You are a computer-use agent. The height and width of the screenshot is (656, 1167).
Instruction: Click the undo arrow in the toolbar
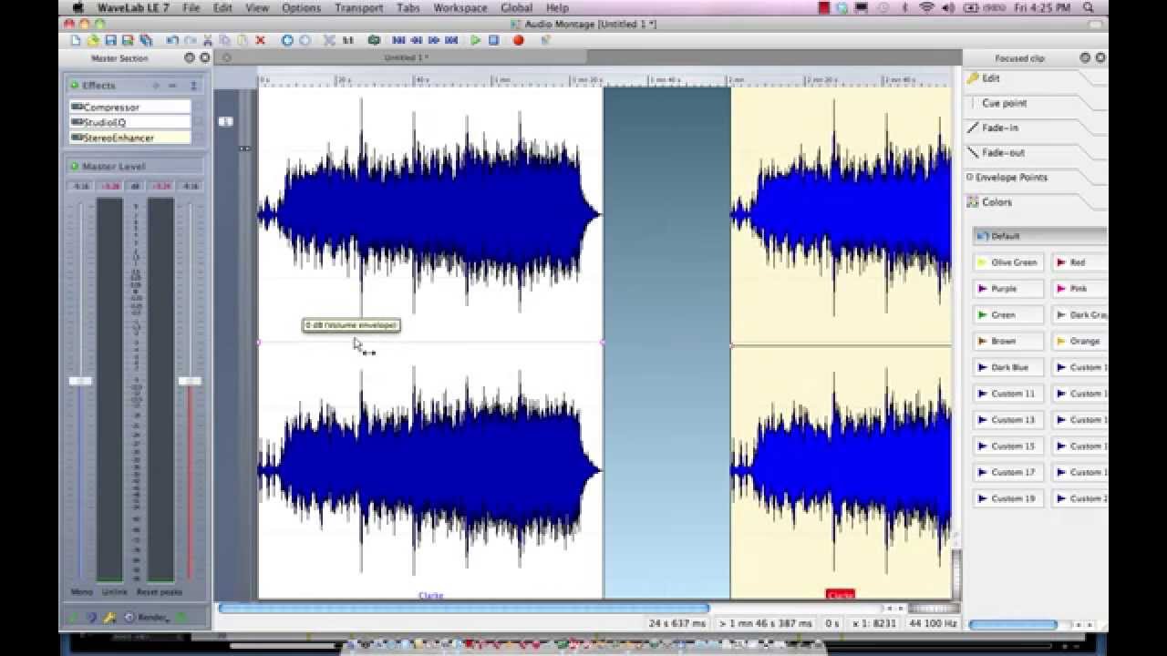[x=172, y=40]
